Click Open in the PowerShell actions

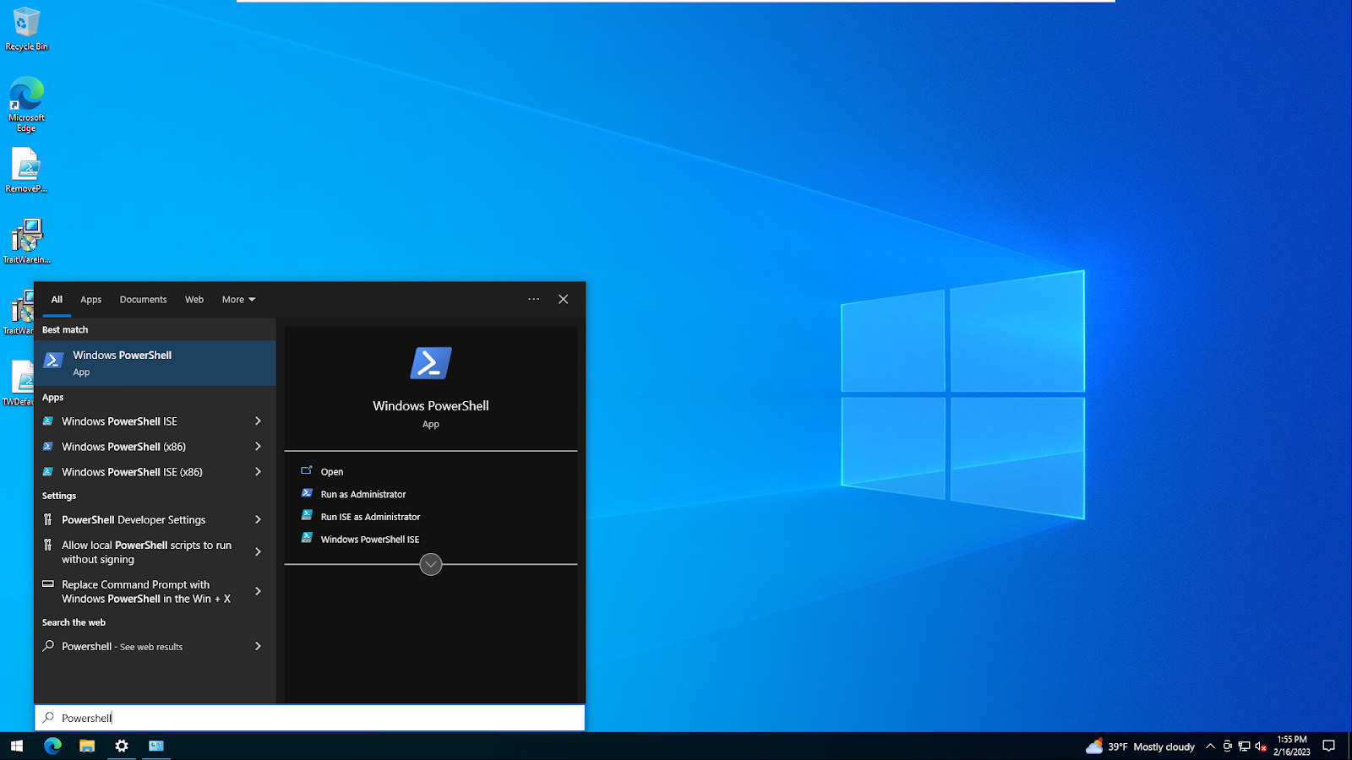pos(332,472)
